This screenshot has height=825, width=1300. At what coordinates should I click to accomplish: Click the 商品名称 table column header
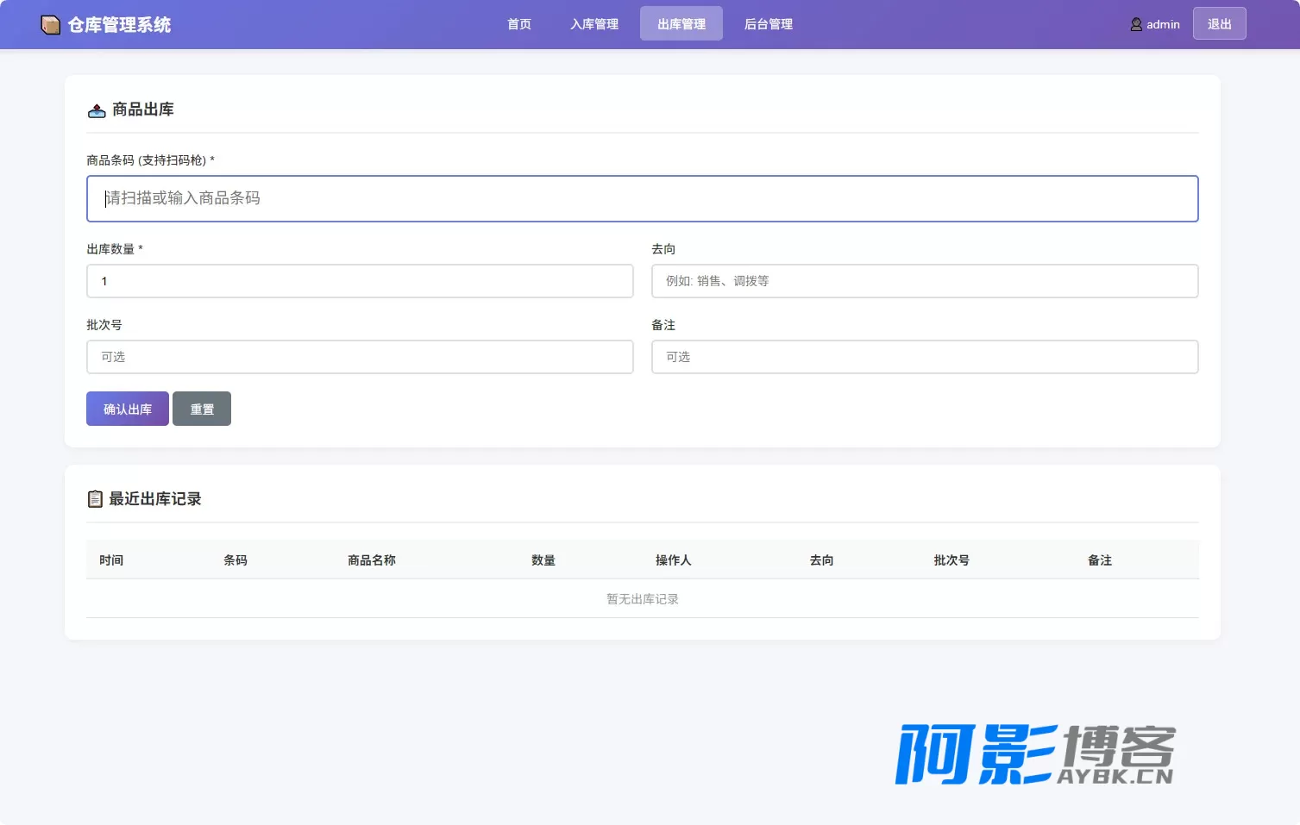372,560
